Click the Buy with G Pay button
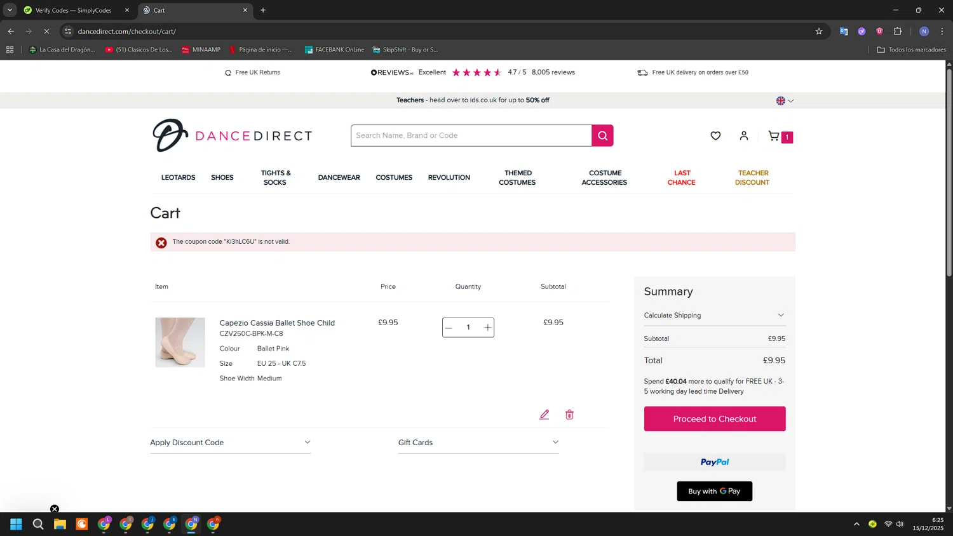 tap(715, 491)
